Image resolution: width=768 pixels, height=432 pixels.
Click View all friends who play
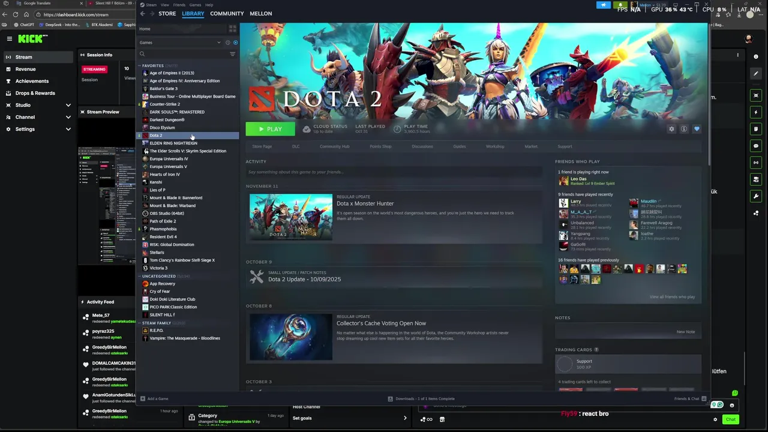pyautogui.click(x=672, y=297)
